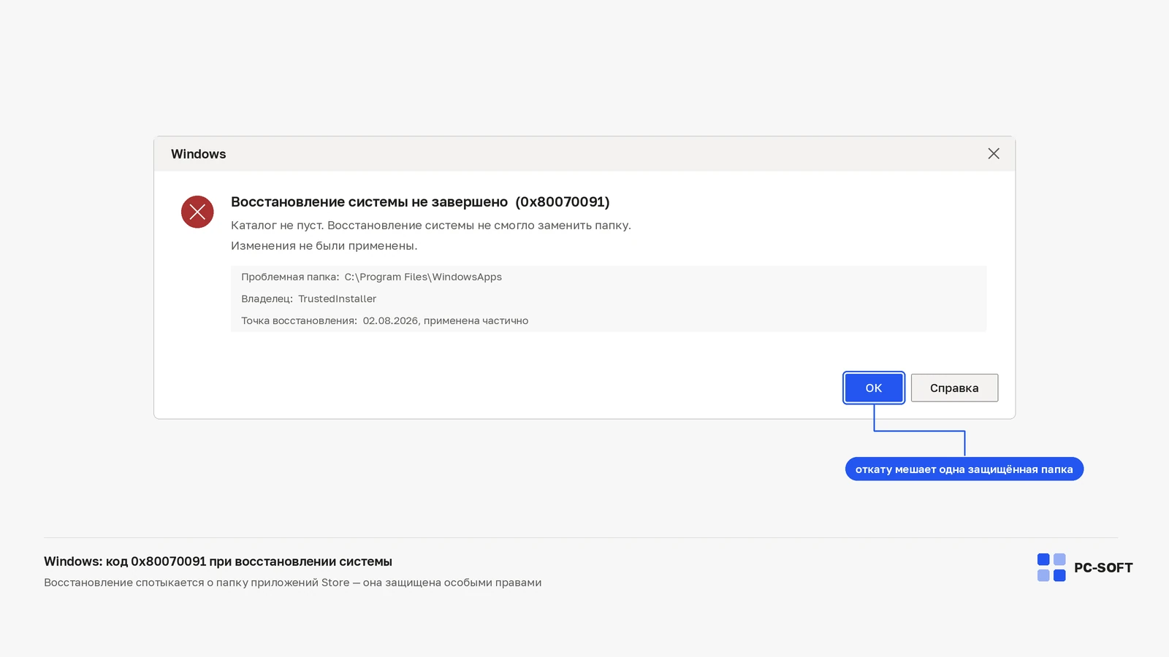This screenshot has width=1169, height=657.
Task: Close the Windows error dialog
Action: click(994, 153)
